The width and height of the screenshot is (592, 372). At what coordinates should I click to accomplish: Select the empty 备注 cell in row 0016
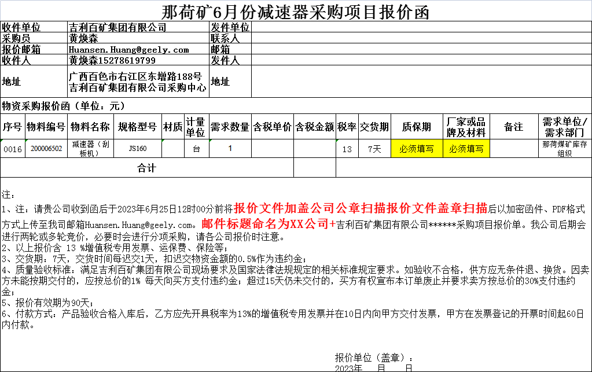514,149
